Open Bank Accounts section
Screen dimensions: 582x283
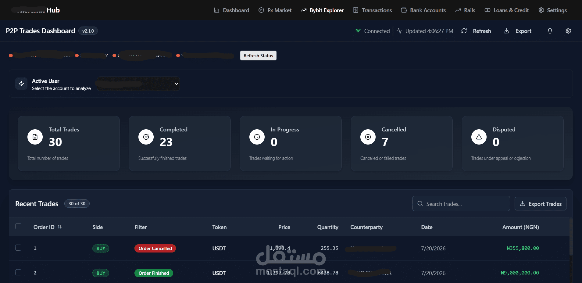pos(423,10)
